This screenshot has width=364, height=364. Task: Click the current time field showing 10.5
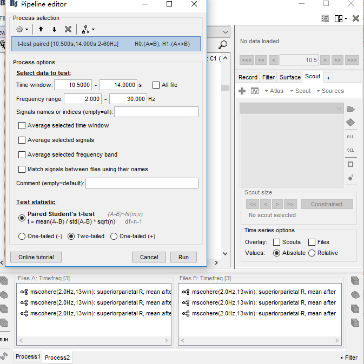point(300,60)
